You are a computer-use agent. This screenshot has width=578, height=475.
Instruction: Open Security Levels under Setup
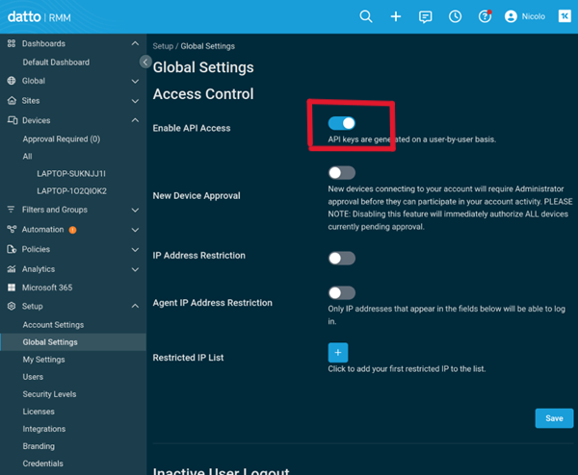[x=49, y=394]
